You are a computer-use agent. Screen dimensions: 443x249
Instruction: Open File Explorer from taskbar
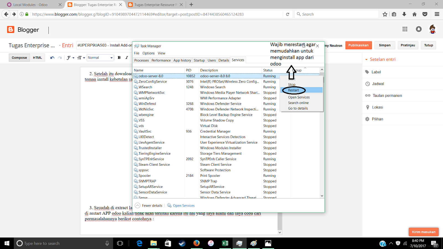(x=153, y=243)
